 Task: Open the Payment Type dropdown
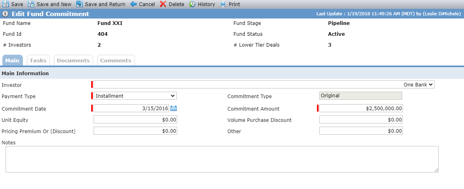tap(135, 96)
